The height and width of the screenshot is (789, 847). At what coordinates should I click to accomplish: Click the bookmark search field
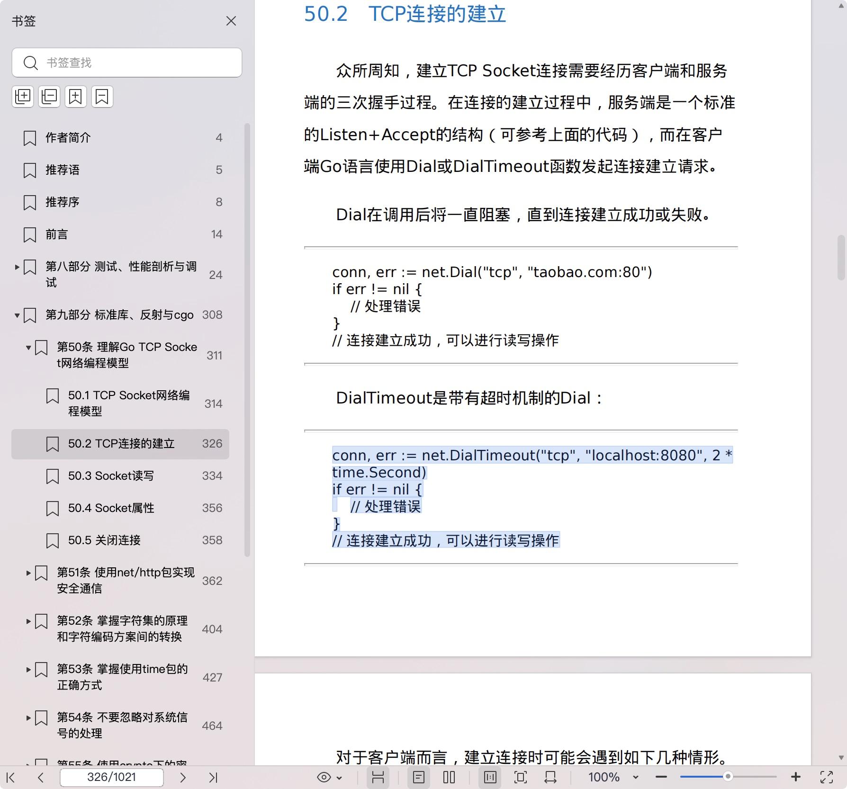(126, 63)
